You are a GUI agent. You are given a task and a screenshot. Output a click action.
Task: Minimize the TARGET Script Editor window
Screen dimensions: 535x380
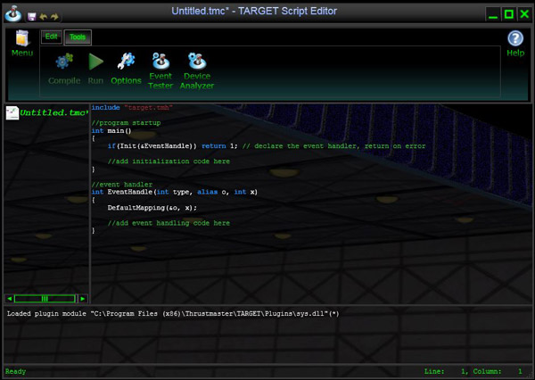pos(493,14)
